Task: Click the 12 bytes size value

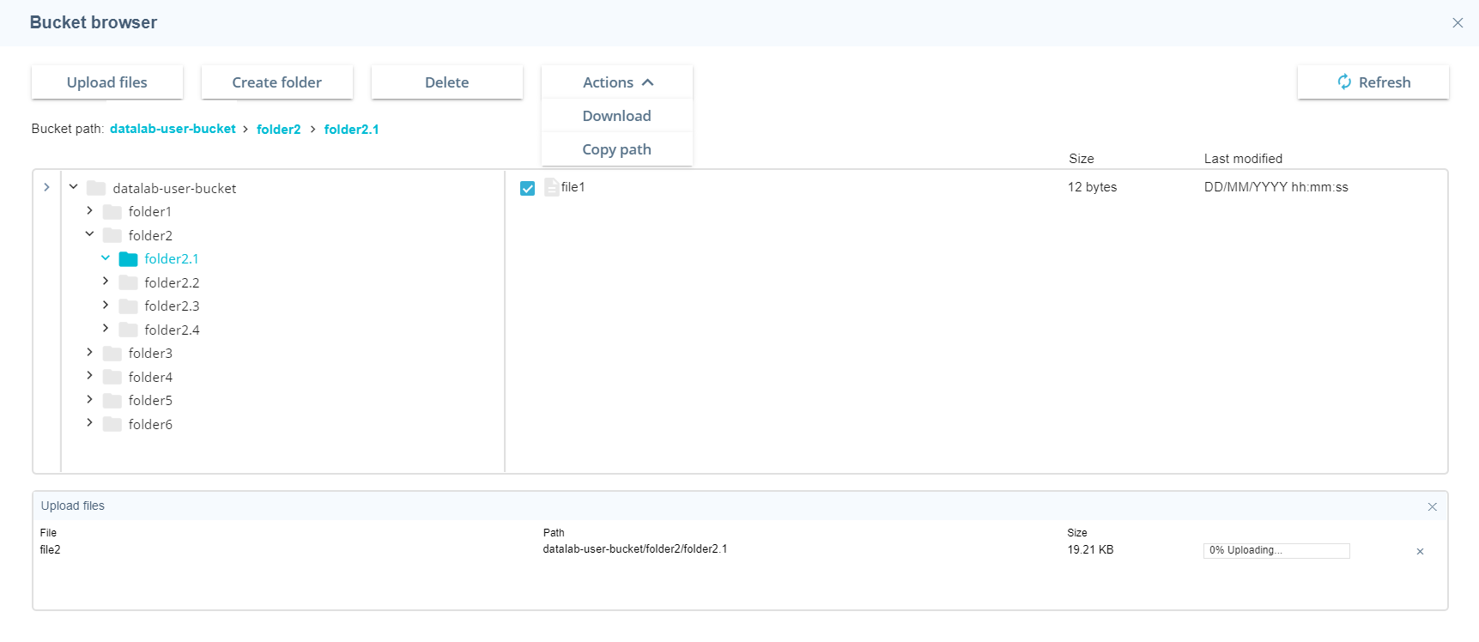Action: click(x=1092, y=187)
